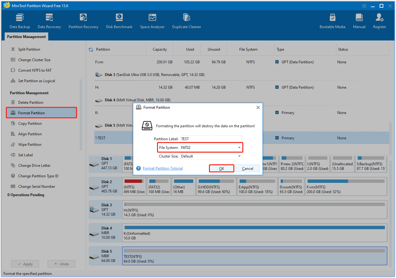The height and width of the screenshot is (278, 396).
Task: Close the Format Partition dialog
Action: pos(258,107)
